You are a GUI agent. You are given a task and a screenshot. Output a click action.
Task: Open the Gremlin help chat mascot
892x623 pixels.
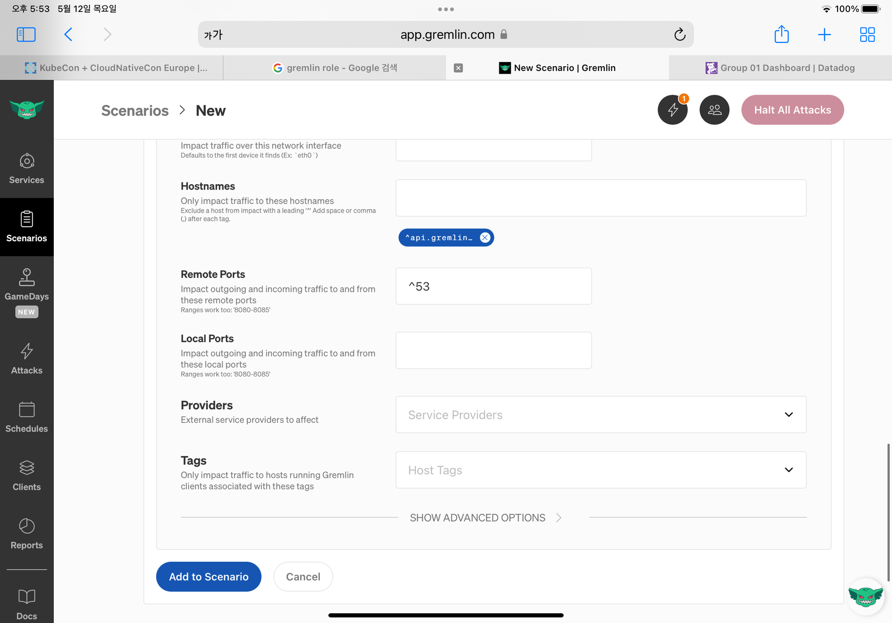click(x=866, y=596)
